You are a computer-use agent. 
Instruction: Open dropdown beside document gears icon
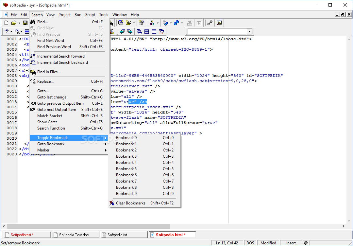(x=171, y=23)
